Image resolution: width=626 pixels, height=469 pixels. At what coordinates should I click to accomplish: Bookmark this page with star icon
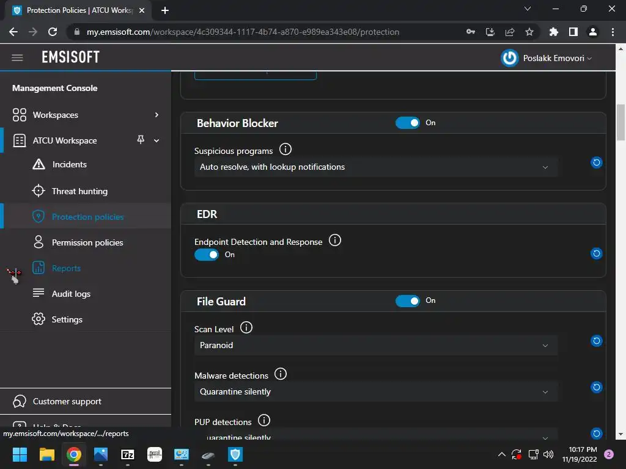[529, 32]
